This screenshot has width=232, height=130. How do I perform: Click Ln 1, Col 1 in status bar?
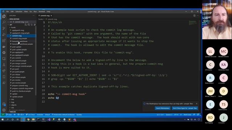click(160, 115)
